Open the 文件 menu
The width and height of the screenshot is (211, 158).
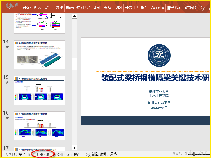point(11,8)
